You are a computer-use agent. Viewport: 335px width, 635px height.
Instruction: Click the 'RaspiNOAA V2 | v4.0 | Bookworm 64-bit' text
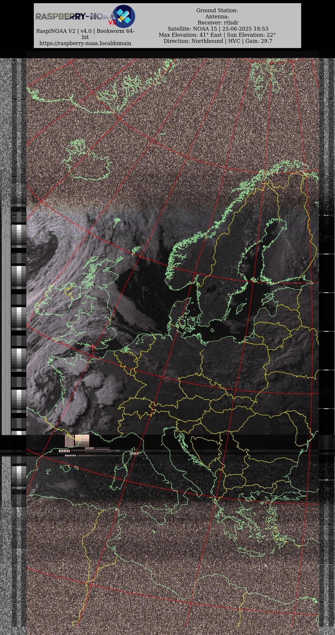coord(85,34)
